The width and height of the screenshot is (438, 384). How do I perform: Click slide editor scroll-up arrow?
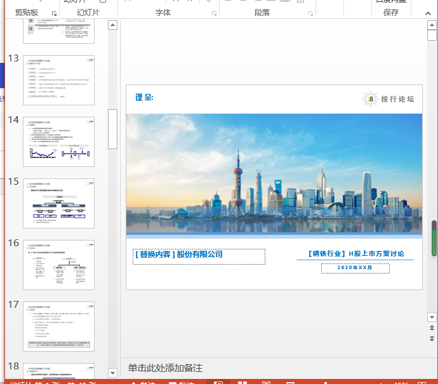click(432, 25)
